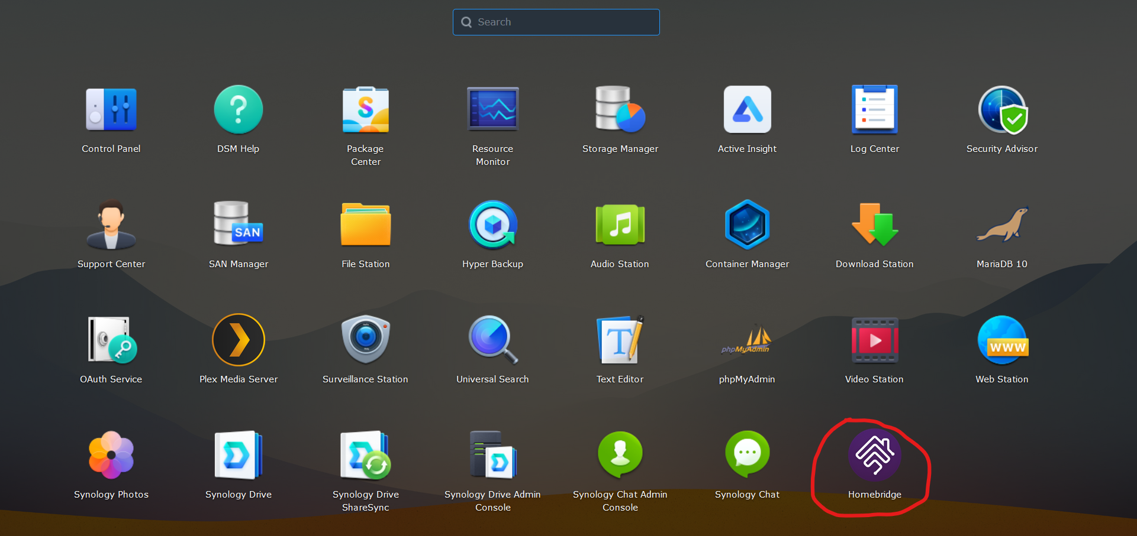Click the Search input field
The width and height of the screenshot is (1137, 536).
click(556, 22)
